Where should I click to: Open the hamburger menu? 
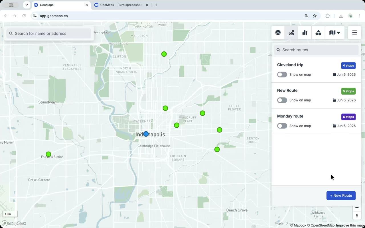pos(354,33)
